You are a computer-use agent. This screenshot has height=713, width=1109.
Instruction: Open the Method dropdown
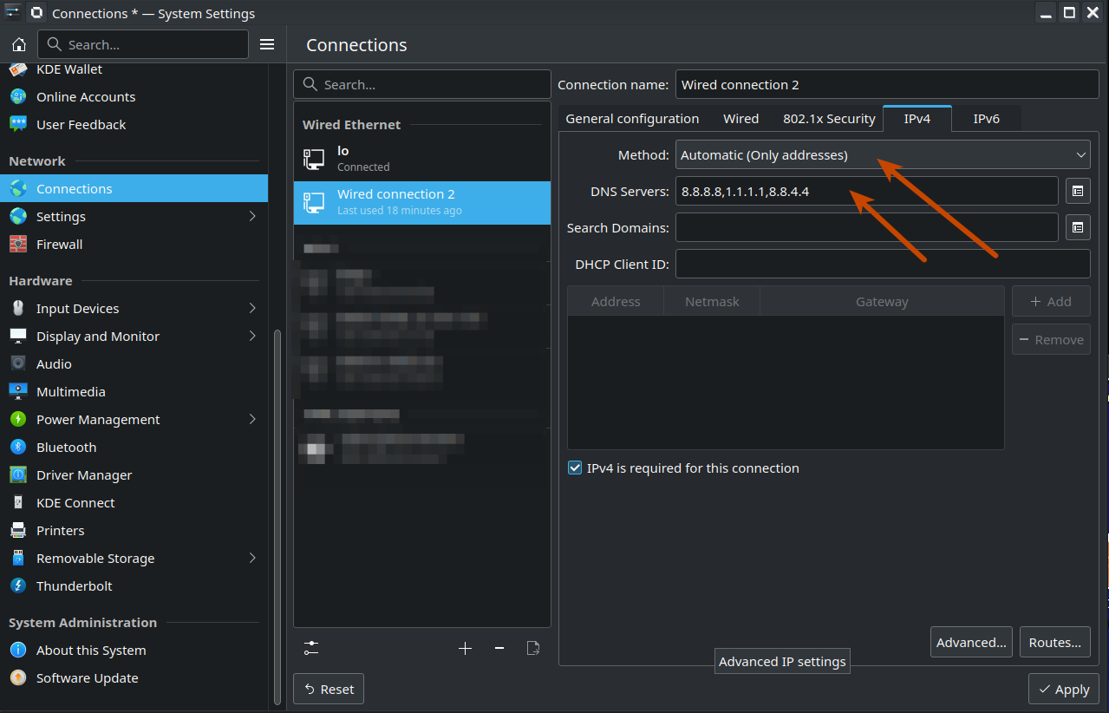click(x=883, y=155)
